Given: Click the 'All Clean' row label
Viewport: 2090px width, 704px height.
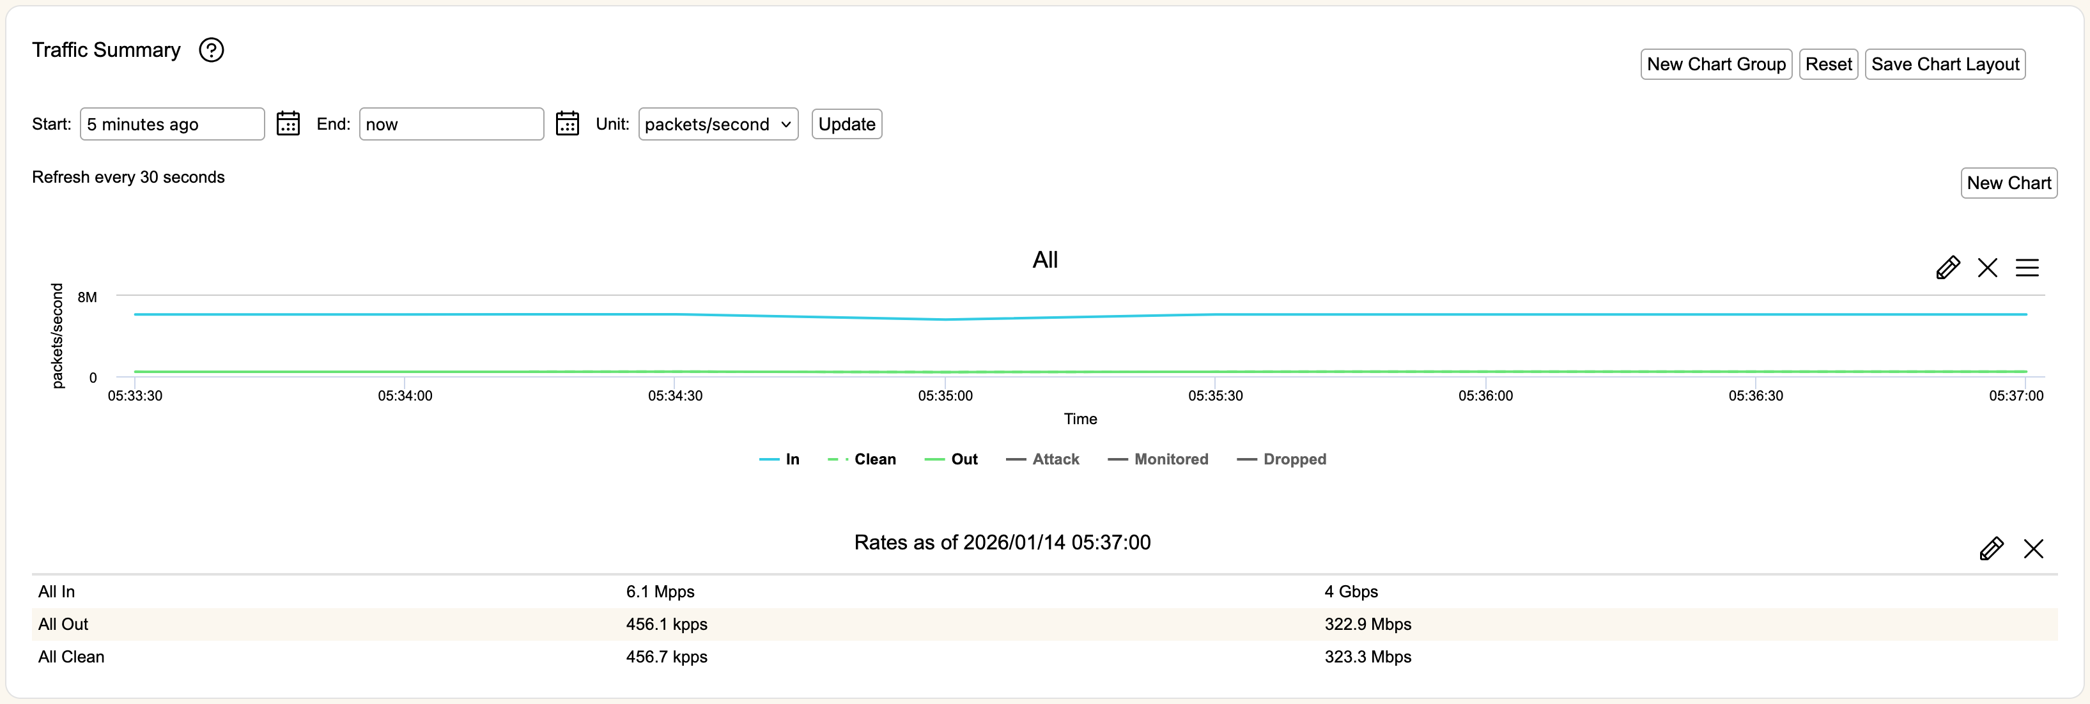Looking at the screenshot, I should click(70, 657).
